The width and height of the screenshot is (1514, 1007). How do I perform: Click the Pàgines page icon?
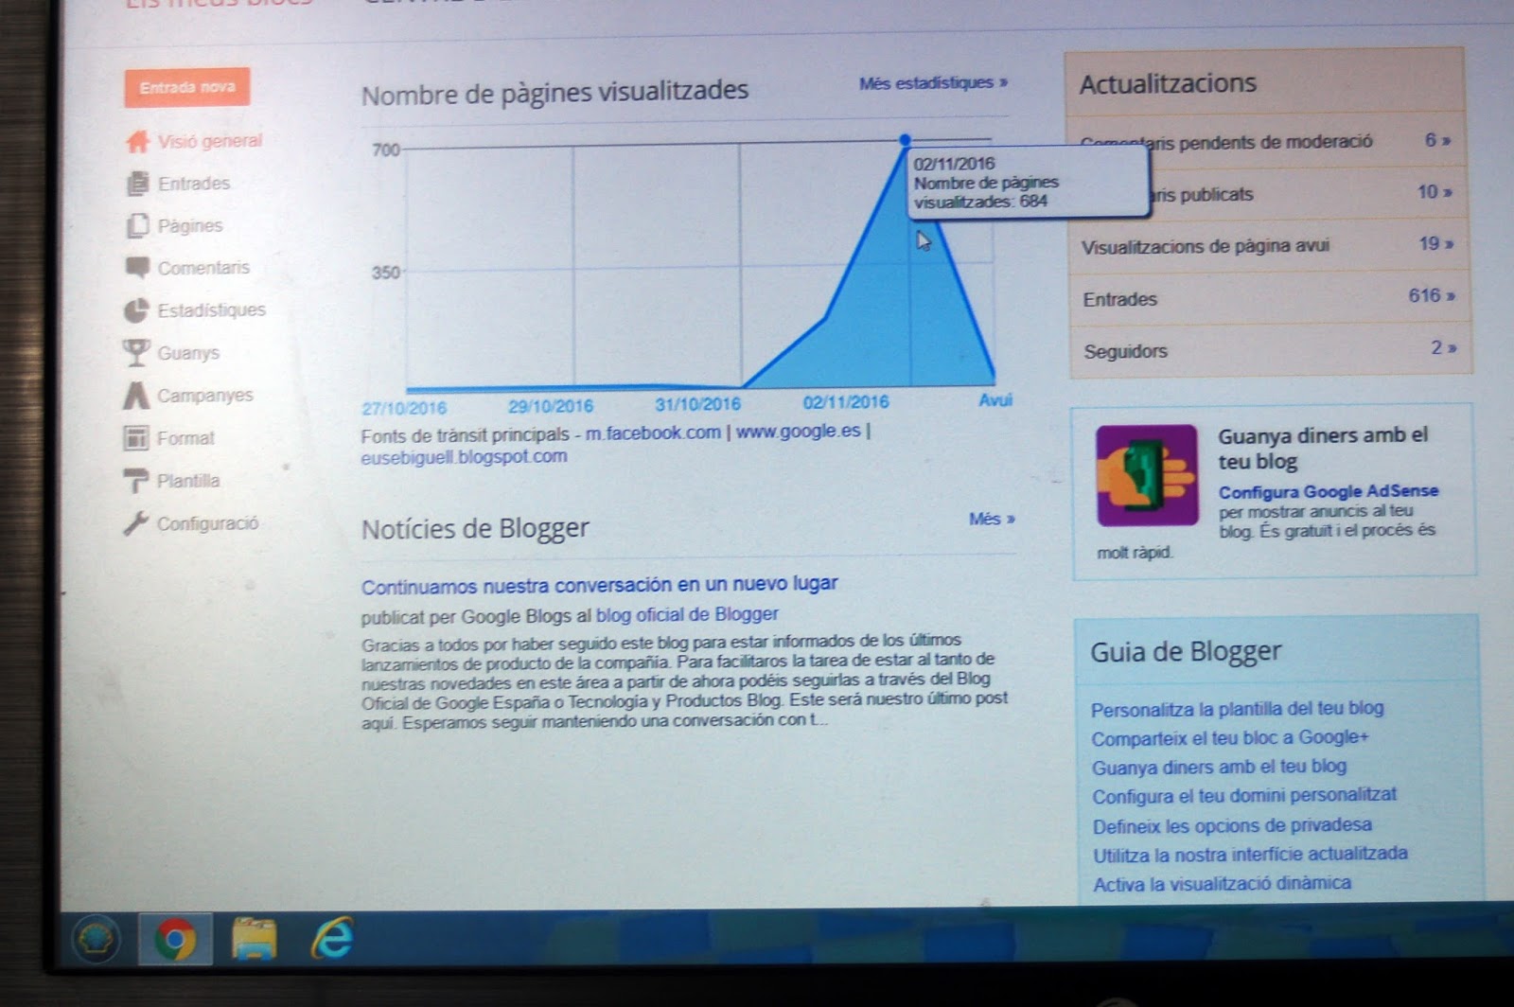point(138,225)
